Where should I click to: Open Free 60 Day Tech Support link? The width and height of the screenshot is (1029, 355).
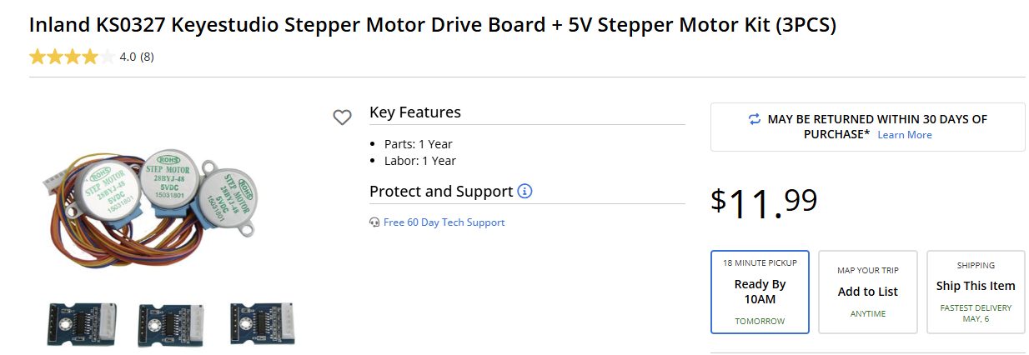tap(444, 222)
